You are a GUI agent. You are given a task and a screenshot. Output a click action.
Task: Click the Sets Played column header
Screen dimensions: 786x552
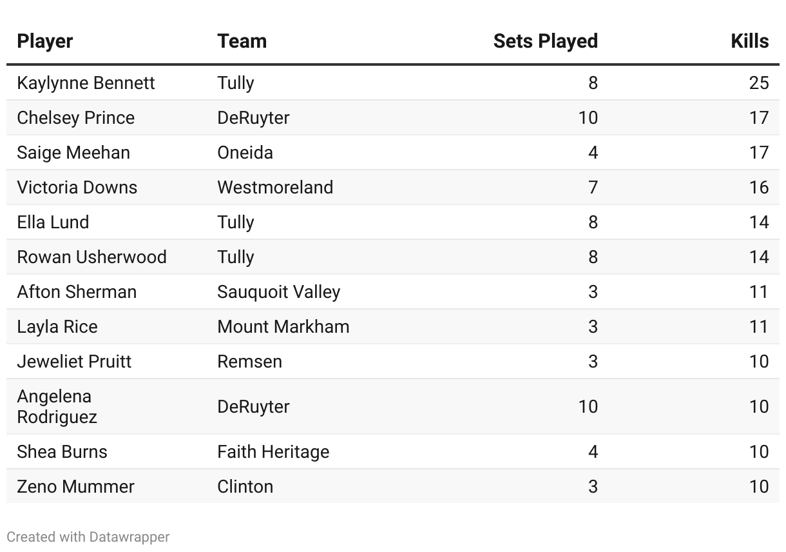tap(545, 41)
